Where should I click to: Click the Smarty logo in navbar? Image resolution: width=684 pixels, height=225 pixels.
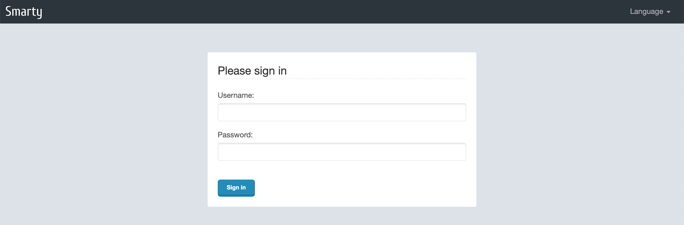point(24,12)
